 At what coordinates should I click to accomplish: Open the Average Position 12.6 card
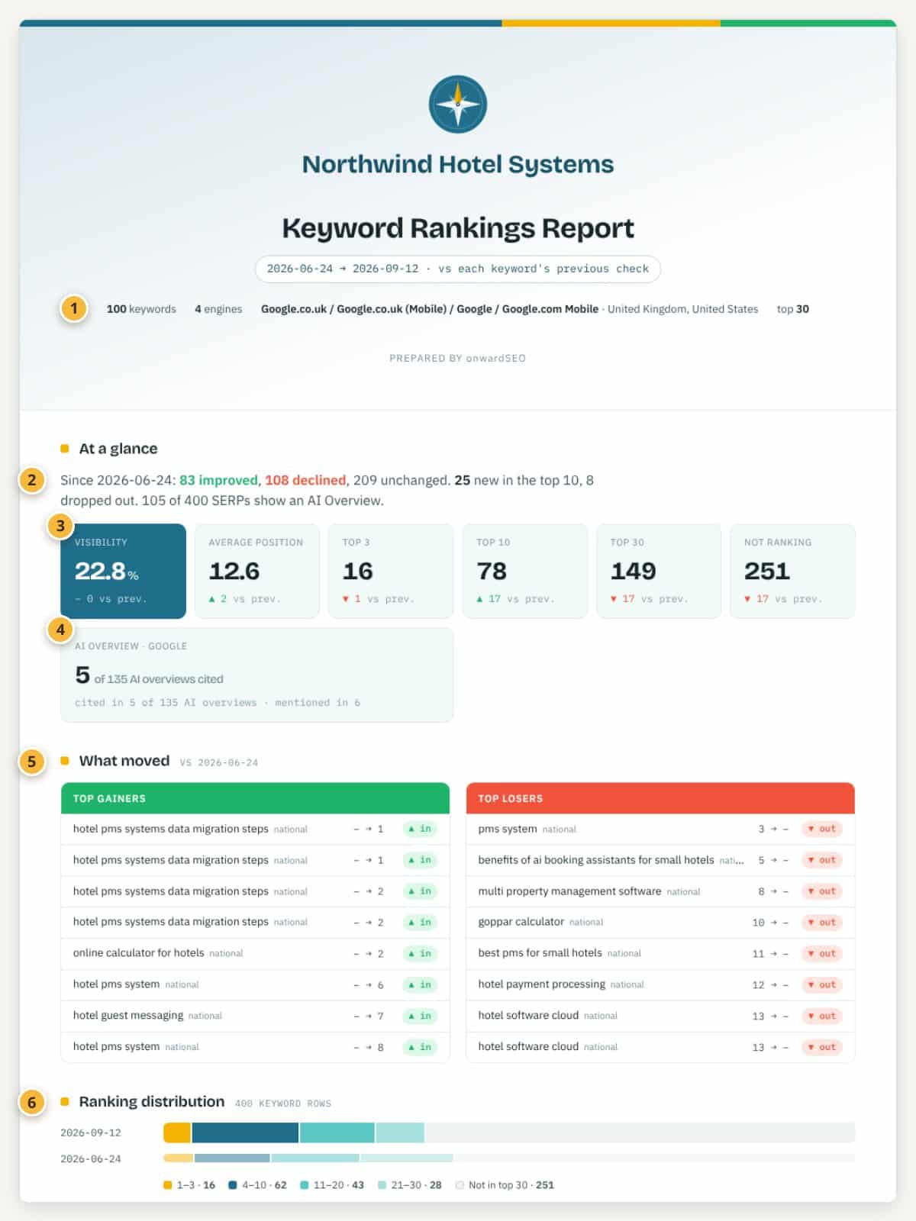[257, 571]
